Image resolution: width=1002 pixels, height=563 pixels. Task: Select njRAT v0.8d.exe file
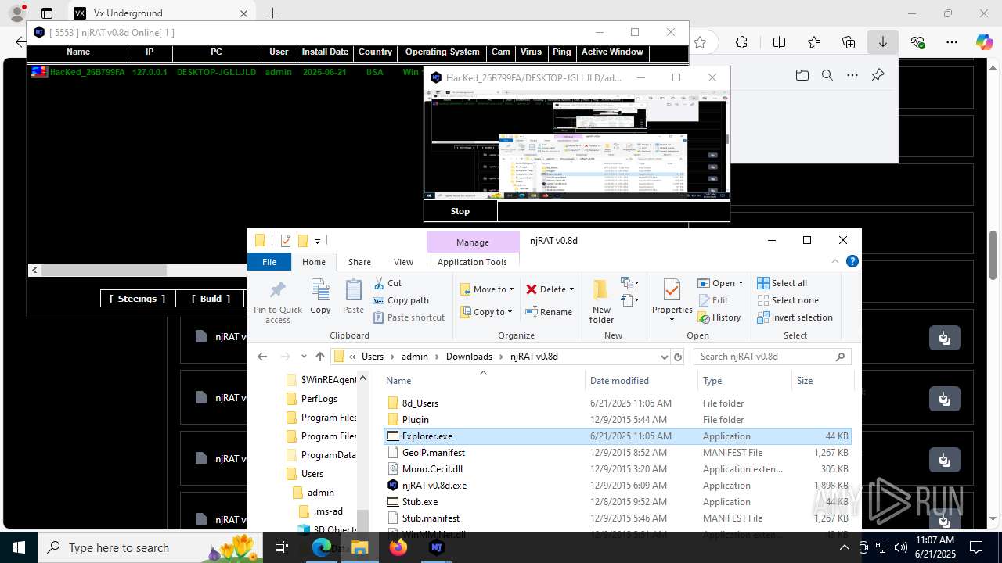[x=434, y=486]
